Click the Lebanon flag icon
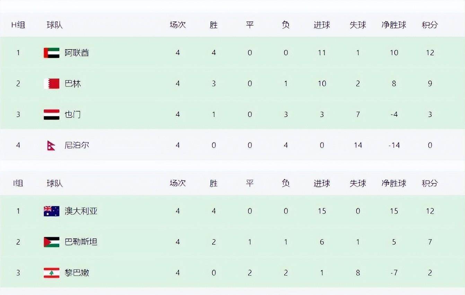 click(x=52, y=273)
